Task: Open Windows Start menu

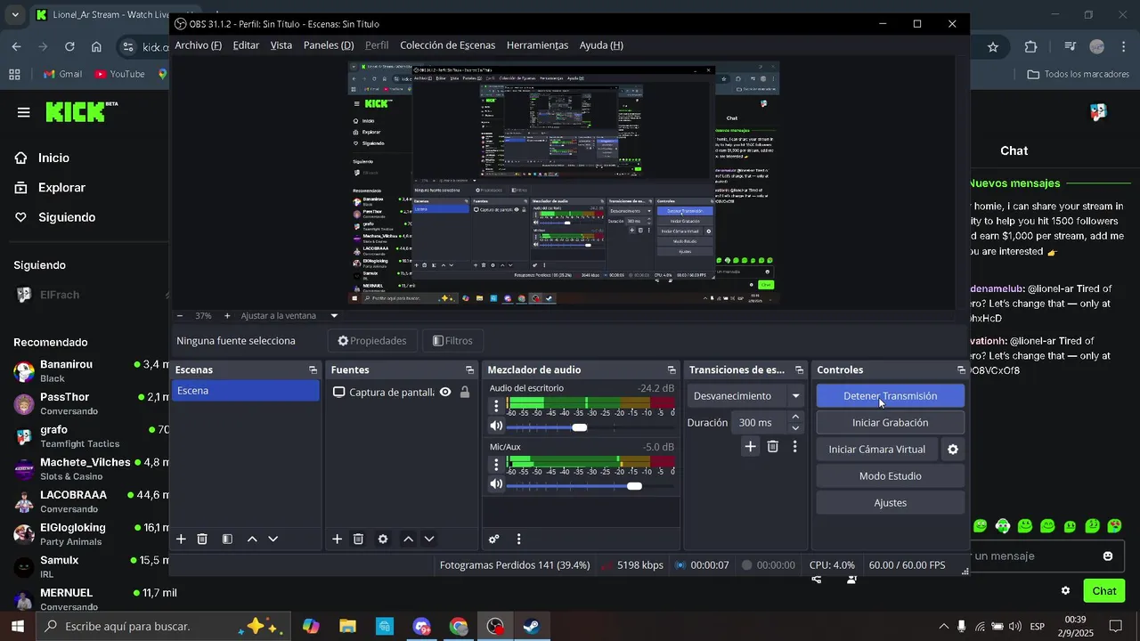Action: [x=18, y=626]
